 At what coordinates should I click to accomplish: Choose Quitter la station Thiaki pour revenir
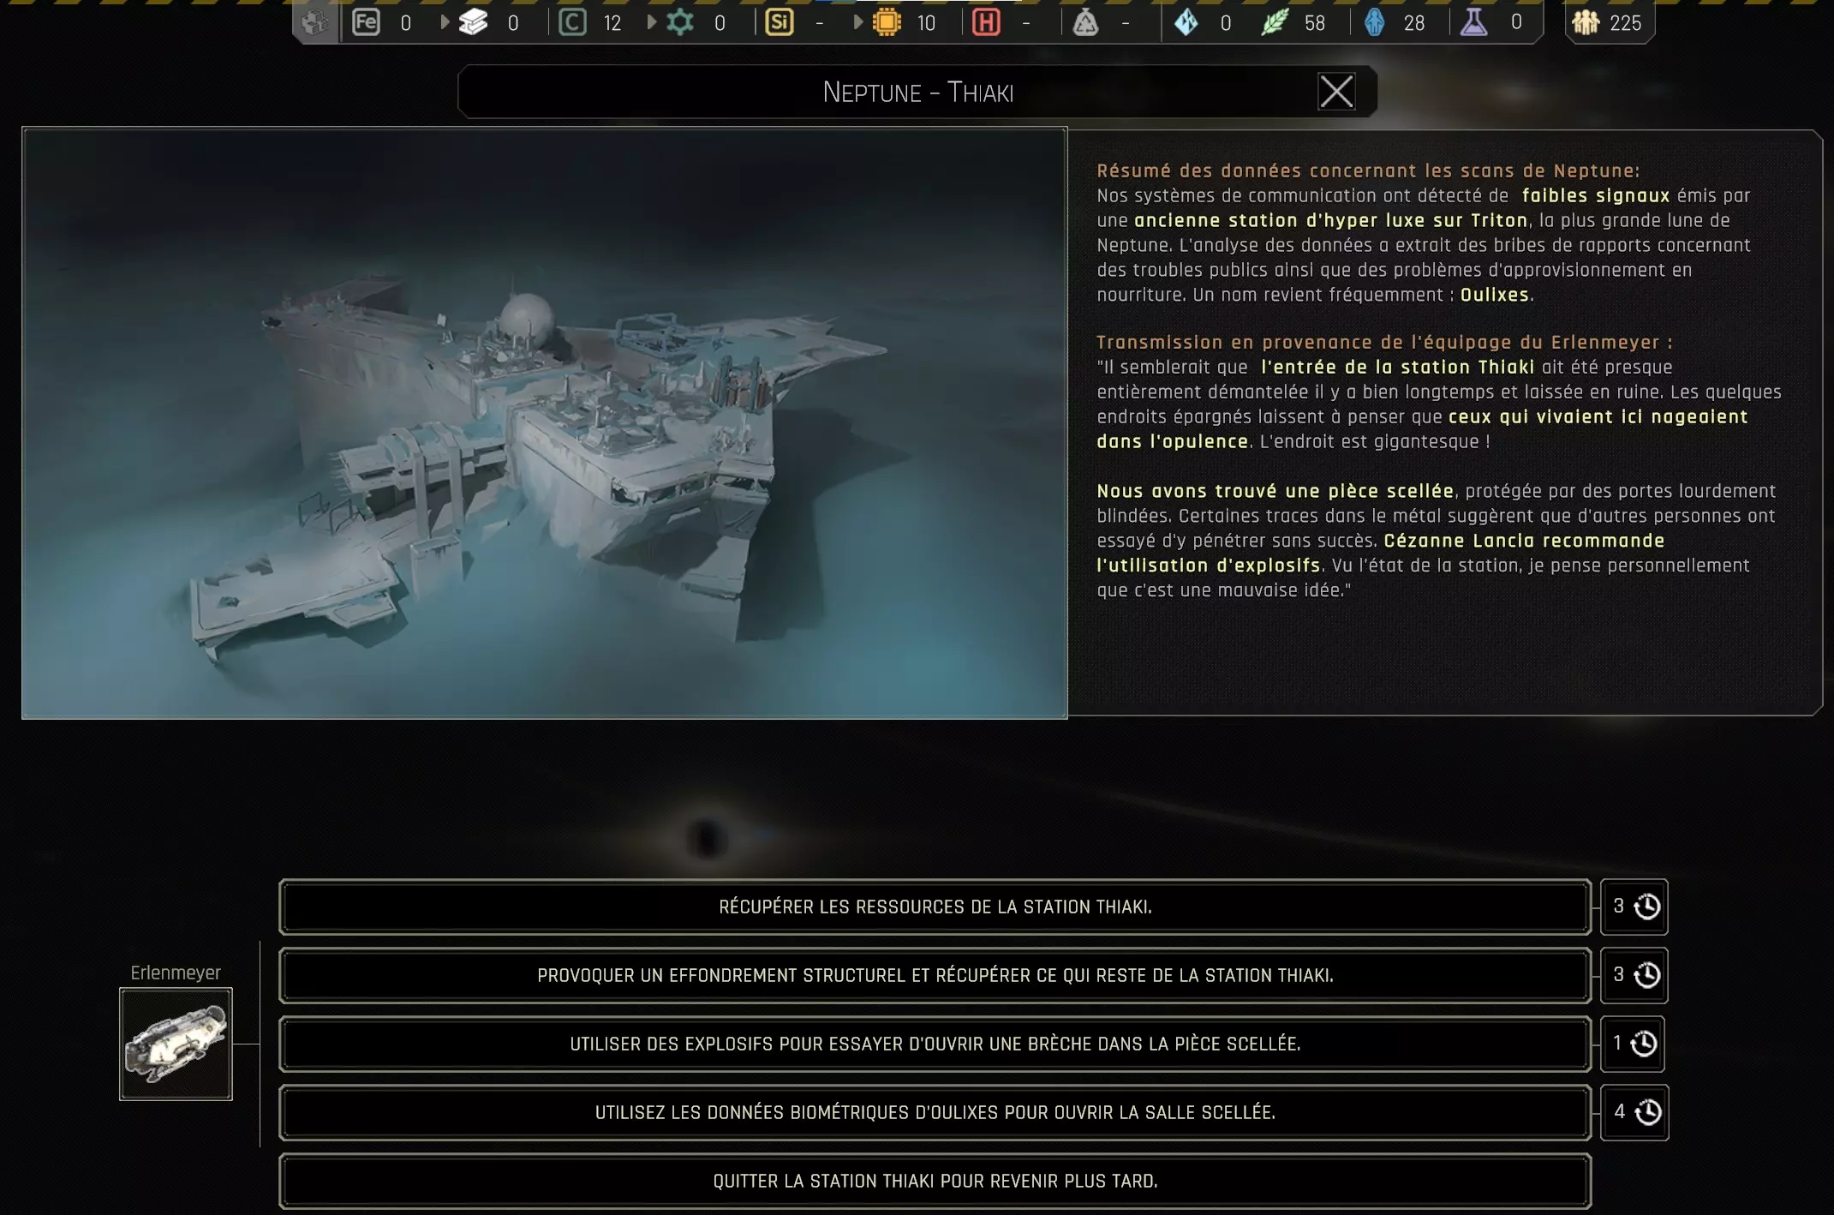(x=935, y=1181)
